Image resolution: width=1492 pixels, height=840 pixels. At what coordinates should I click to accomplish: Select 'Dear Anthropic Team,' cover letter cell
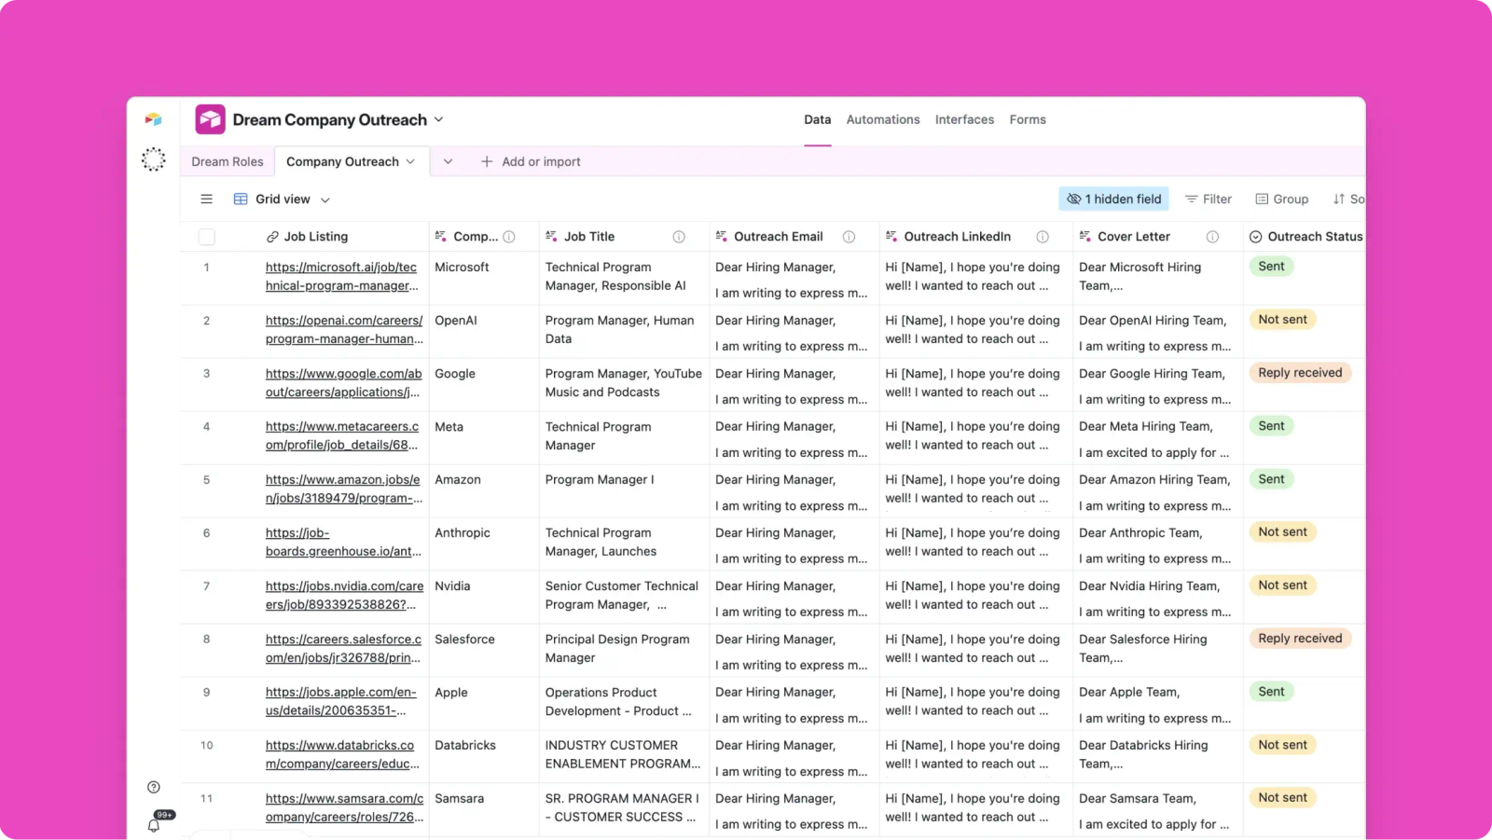pyautogui.click(x=1157, y=544)
